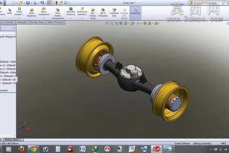Open Assembly Features tool
Screen dimensions: 229x153
coord(71,11)
